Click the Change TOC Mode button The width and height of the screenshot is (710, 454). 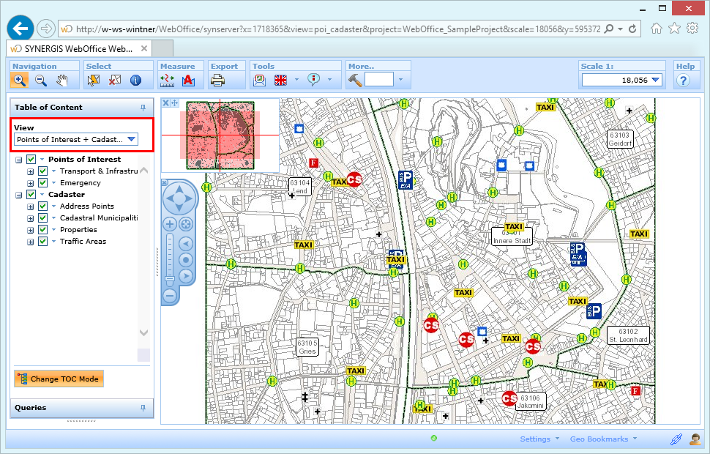(x=59, y=379)
